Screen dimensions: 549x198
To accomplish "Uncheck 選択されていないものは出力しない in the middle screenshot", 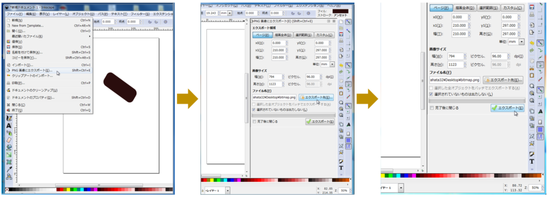I will coord(254,109).
